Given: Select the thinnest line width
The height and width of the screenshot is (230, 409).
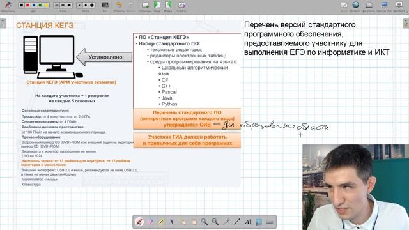Looking at the screenshot, I should click(57, 5).
